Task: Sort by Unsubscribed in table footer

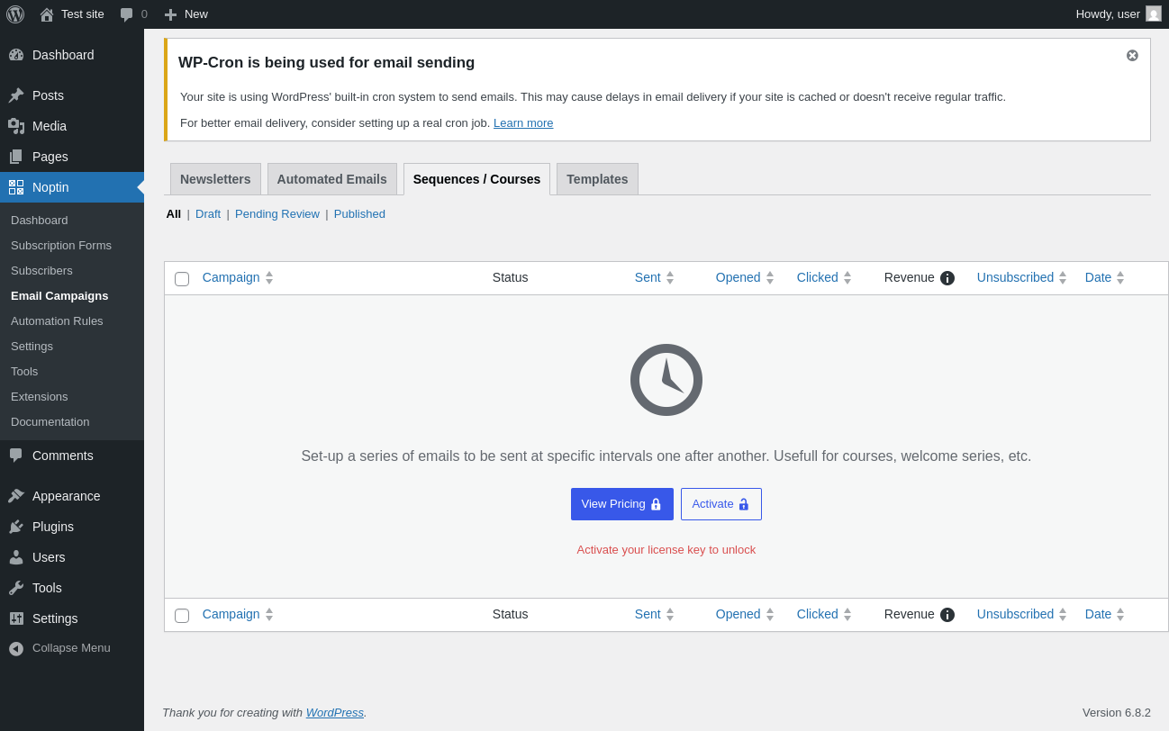Action: tap(1022, 614)
